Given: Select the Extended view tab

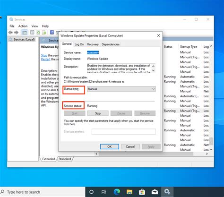Looking at the screenshot, I should (49, 159).
